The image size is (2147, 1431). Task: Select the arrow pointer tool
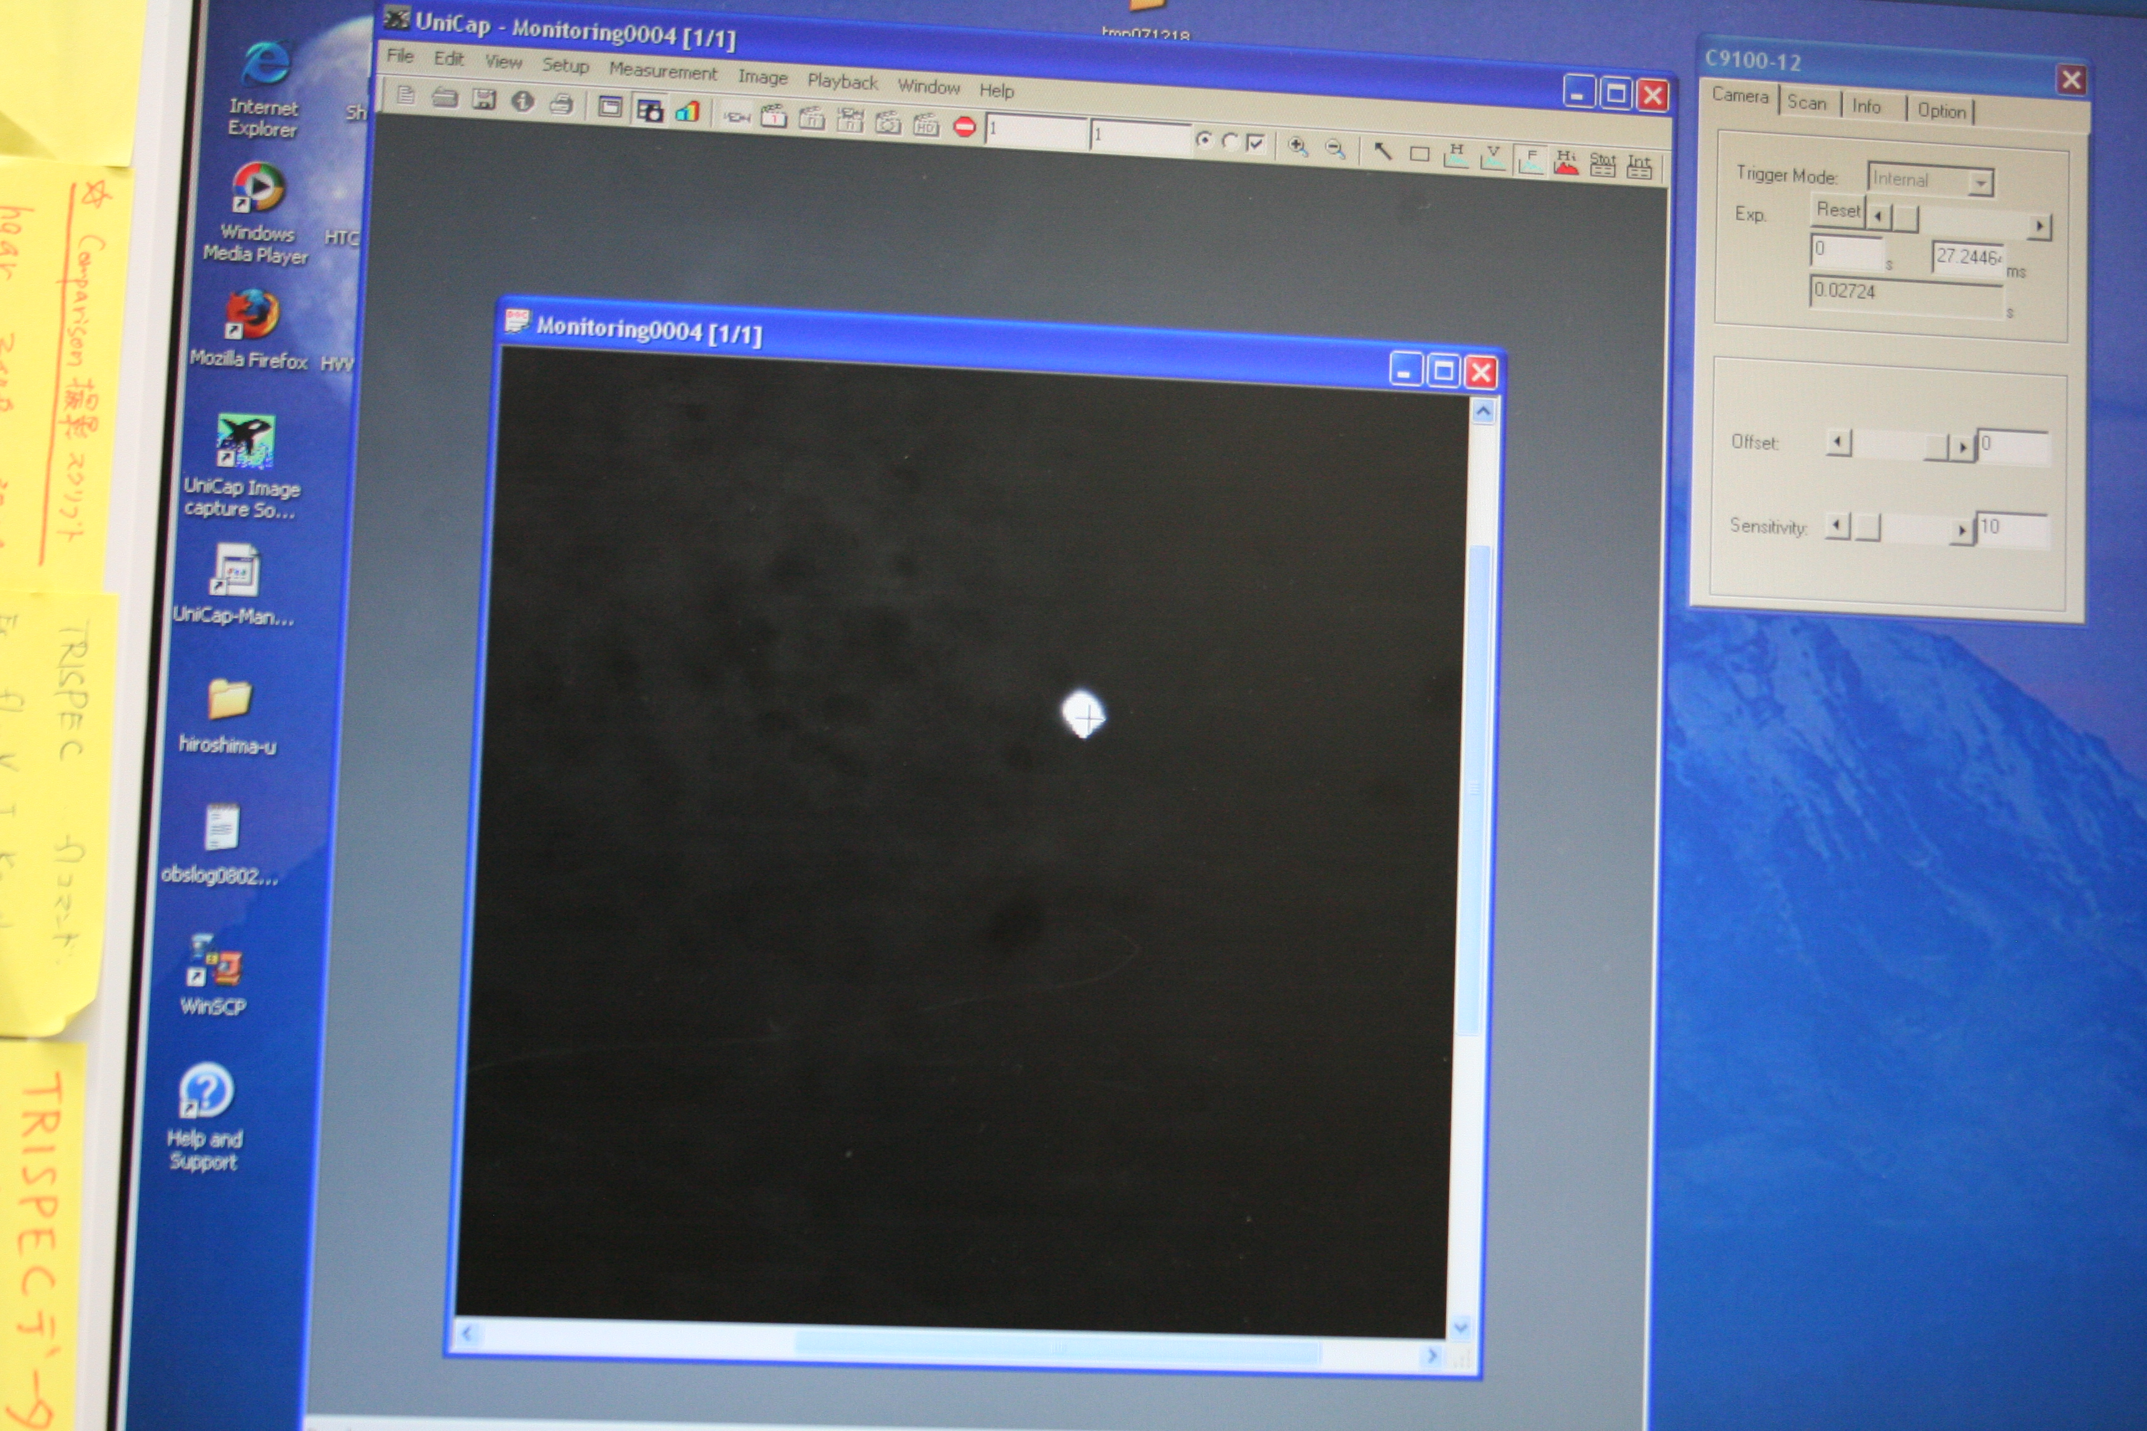tap(1383, 150)
